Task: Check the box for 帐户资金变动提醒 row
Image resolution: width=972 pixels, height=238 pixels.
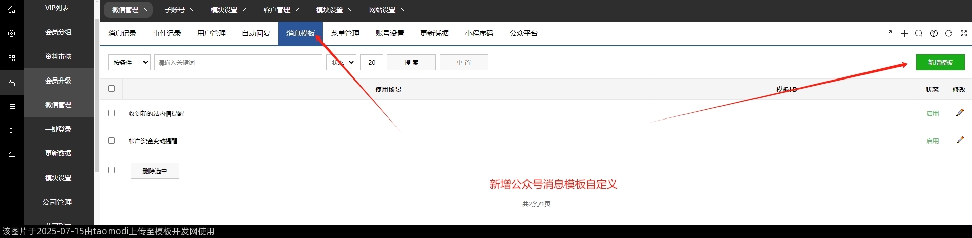Action: [112, 141]
